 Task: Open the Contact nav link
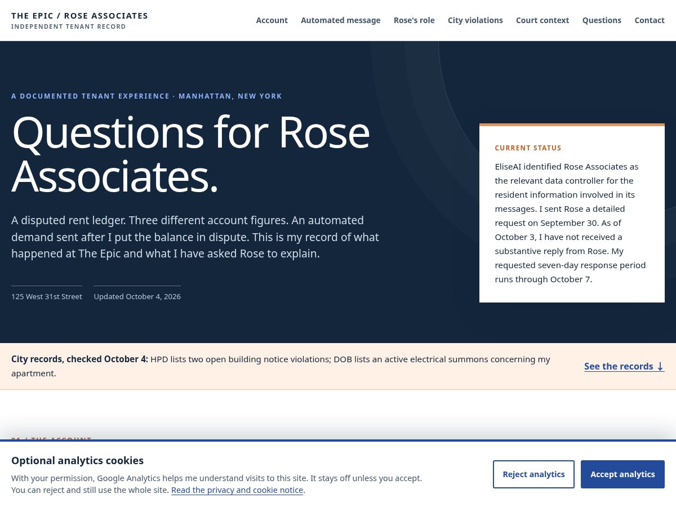coord(650,20)
